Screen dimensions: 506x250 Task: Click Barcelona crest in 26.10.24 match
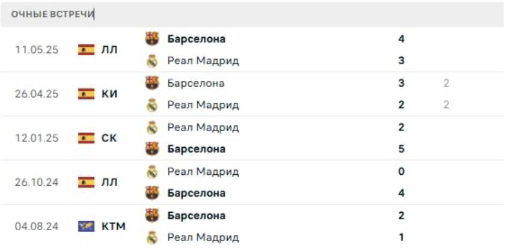(152, 193)
